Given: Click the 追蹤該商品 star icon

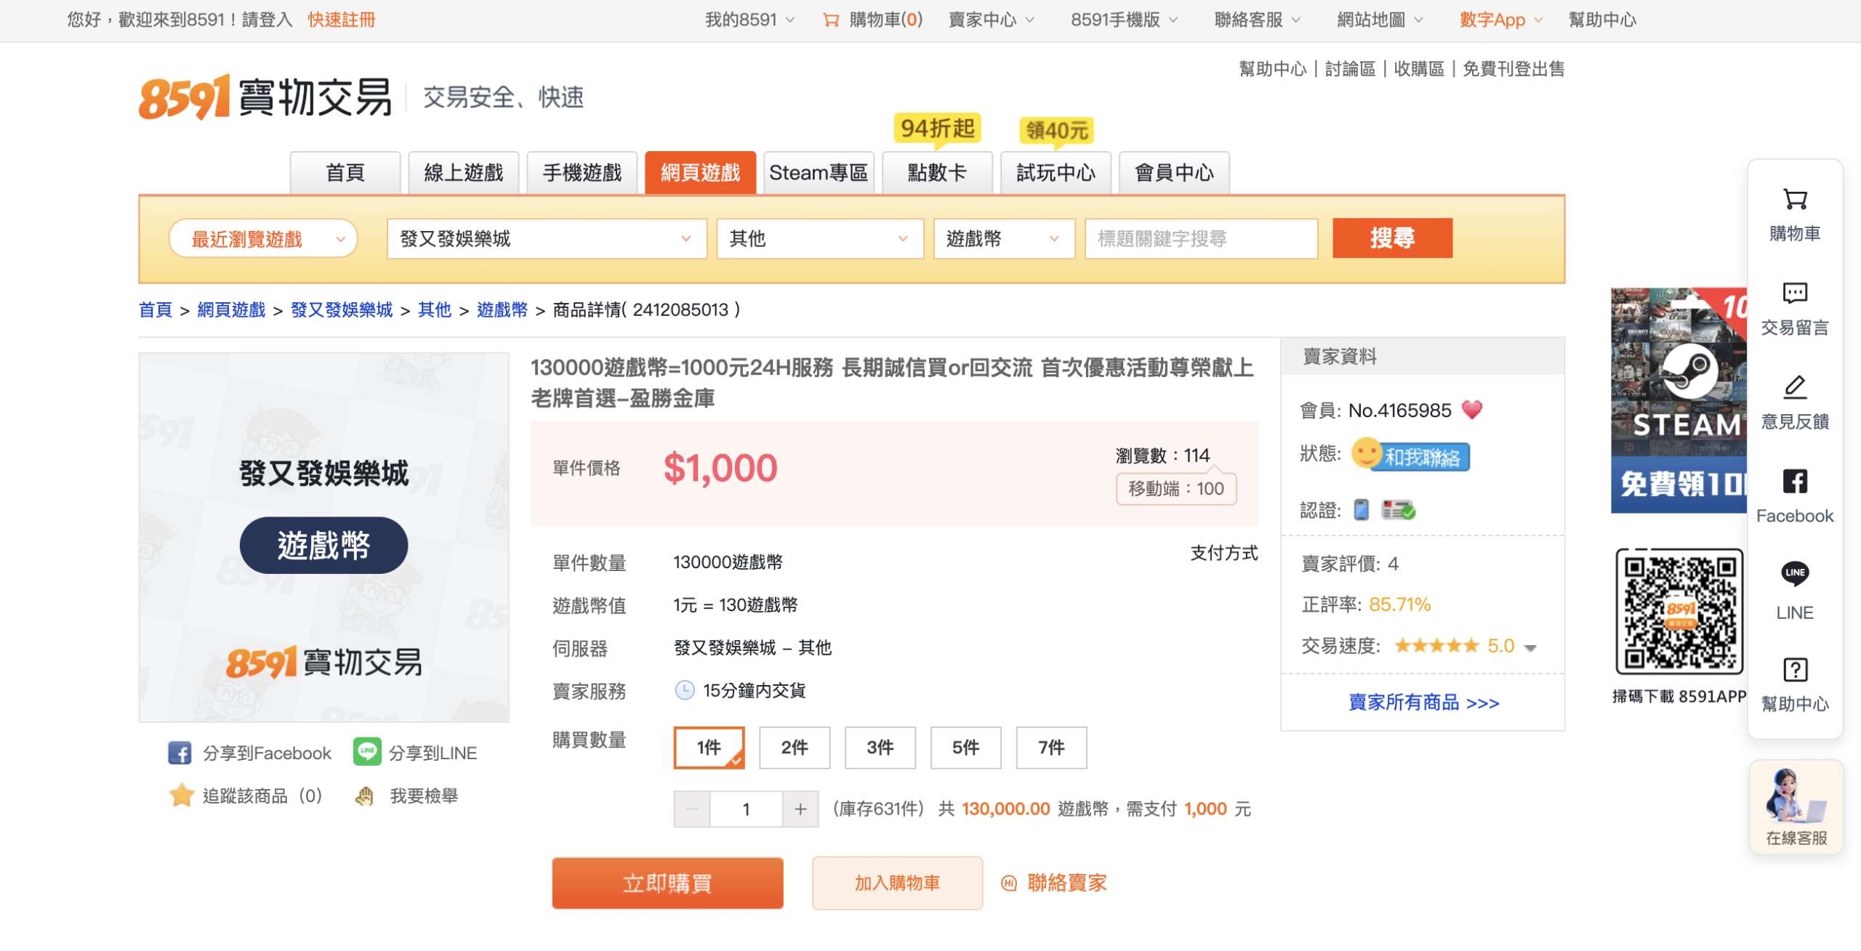Looking at the screenshot, I should point(181,796).
